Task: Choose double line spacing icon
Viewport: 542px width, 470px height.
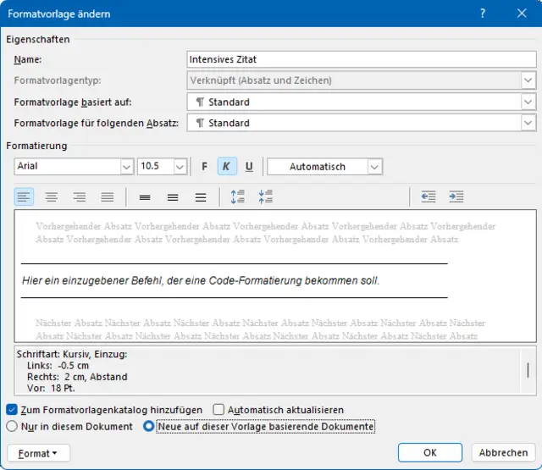Action: [201, 196]
